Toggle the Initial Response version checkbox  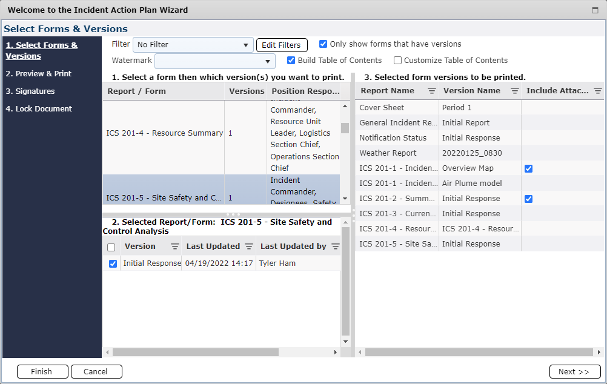(113, 263)
